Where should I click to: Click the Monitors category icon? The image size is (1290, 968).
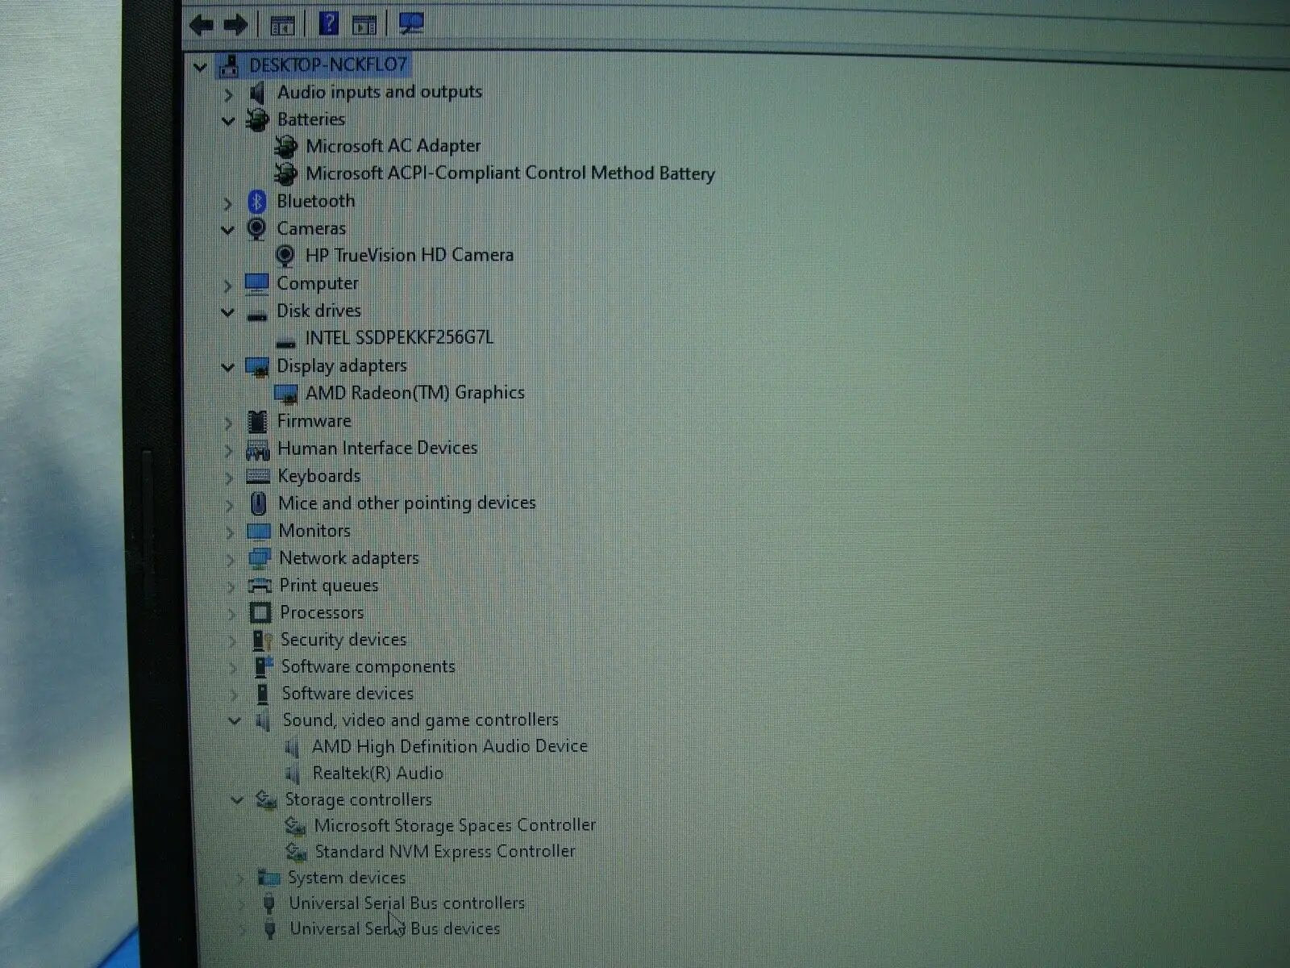click(258, 532)
